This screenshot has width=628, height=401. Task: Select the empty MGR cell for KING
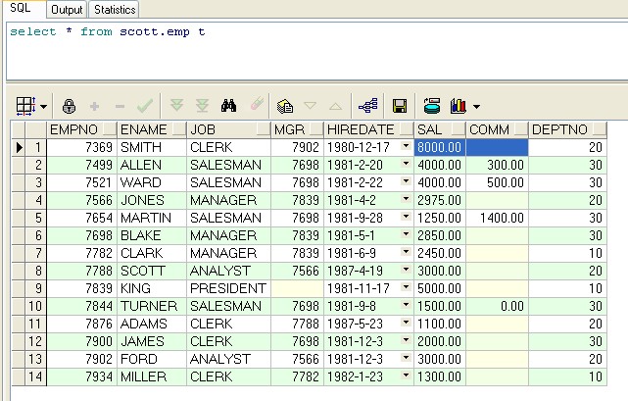297,288
